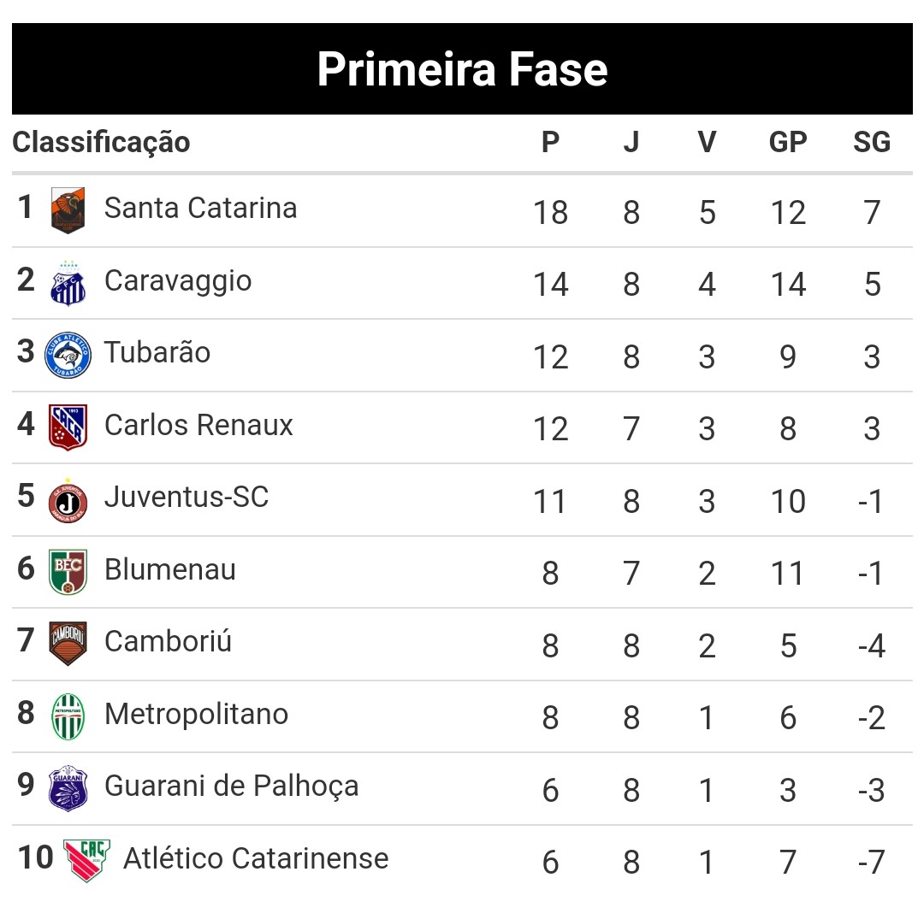Click the GP goals scored column header

(x=787, y=142)
